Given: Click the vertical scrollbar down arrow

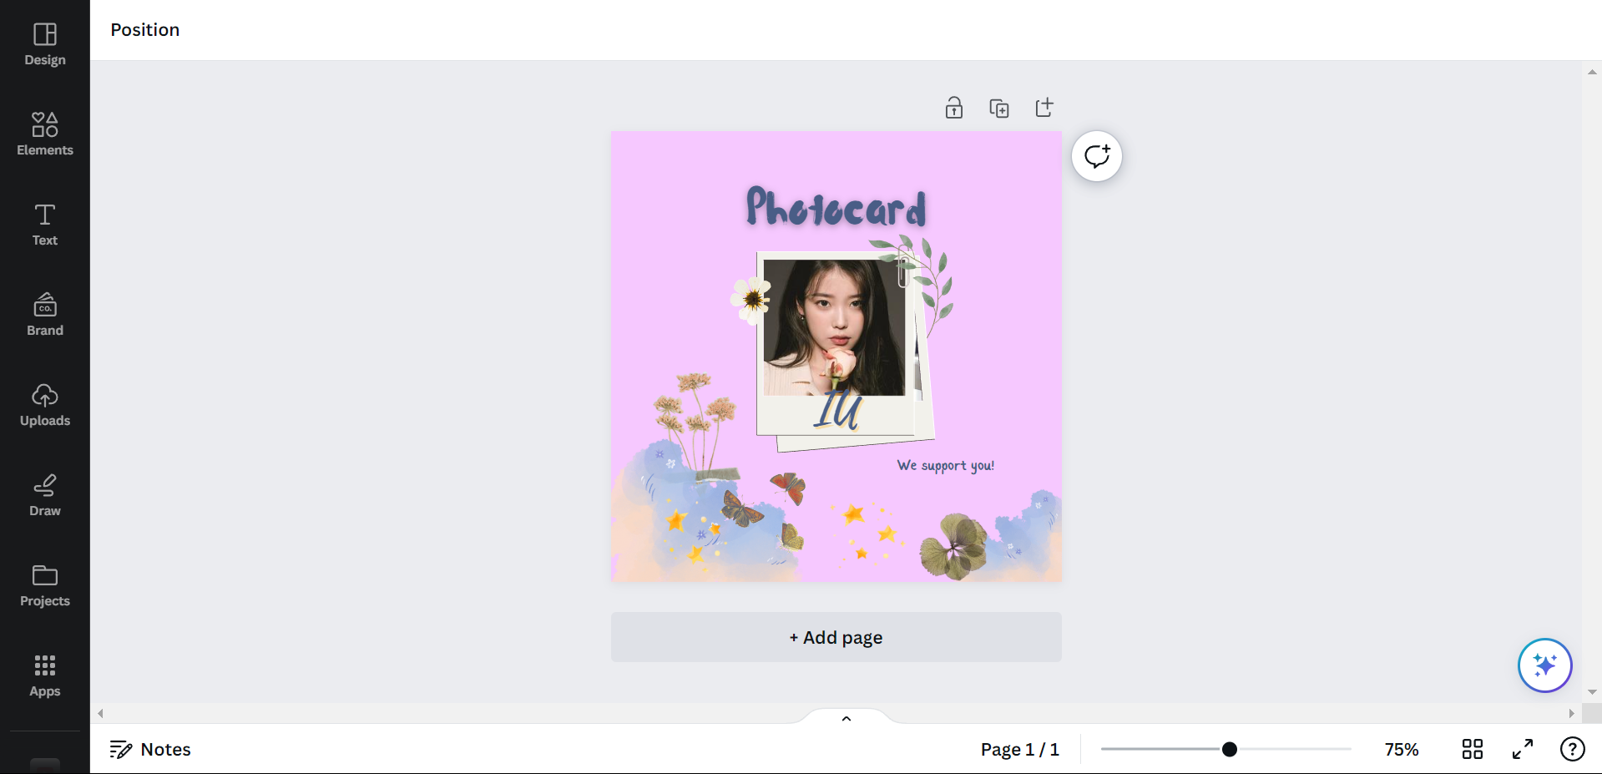Looking at the screenshot, I should pos(1592,692).
